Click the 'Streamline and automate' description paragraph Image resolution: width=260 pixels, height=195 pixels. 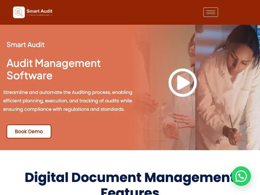68,101
